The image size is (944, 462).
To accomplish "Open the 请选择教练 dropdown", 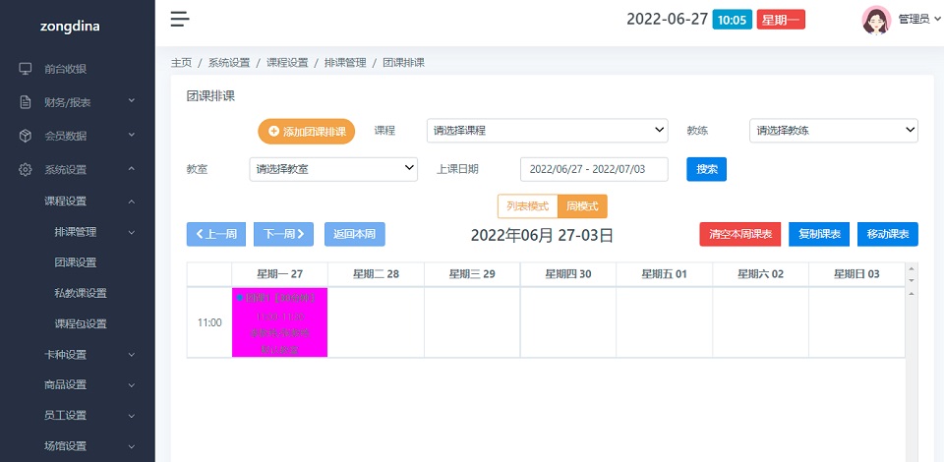I will (832, 131).
